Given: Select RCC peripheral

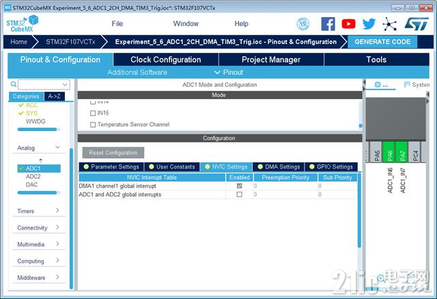Looking at the screenshot, I should pyautogui.click(x=31, y=105).
